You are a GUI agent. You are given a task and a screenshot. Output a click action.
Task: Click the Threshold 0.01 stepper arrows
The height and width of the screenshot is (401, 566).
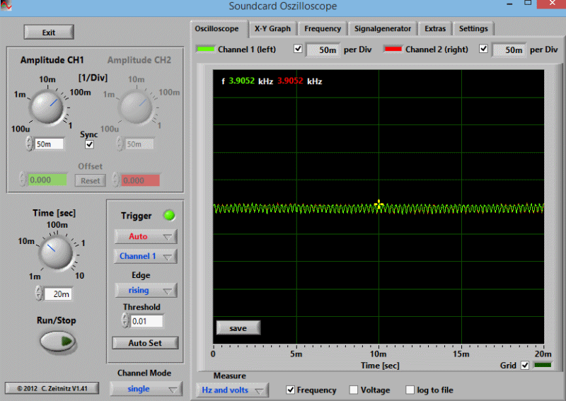pos(125,320)
